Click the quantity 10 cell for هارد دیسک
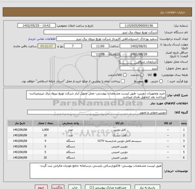Screen dimensions: 195x189 [45, 135]
